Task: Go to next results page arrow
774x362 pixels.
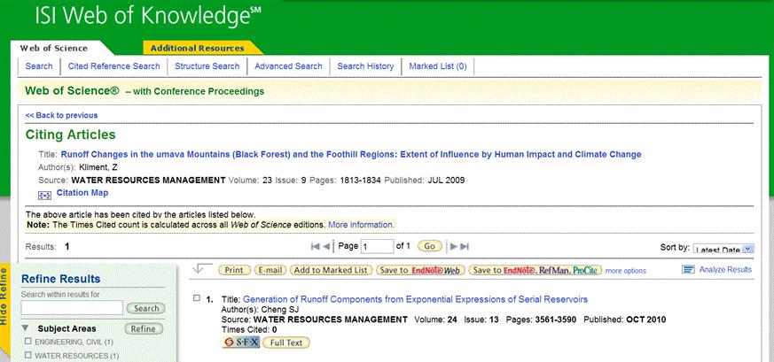Action: point(454,247)
